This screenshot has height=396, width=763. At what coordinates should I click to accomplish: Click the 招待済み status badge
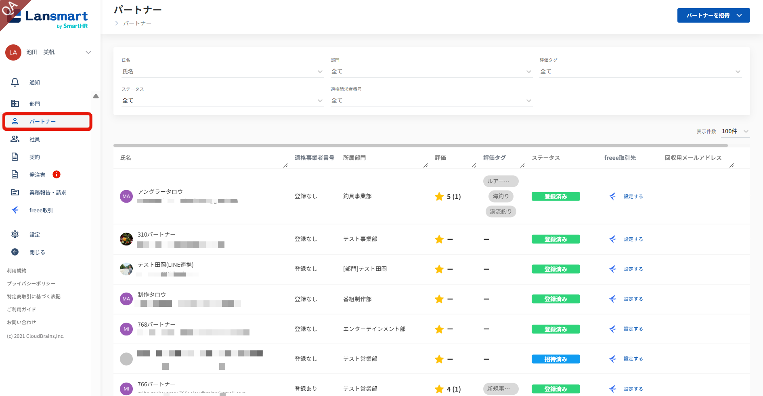555,359
